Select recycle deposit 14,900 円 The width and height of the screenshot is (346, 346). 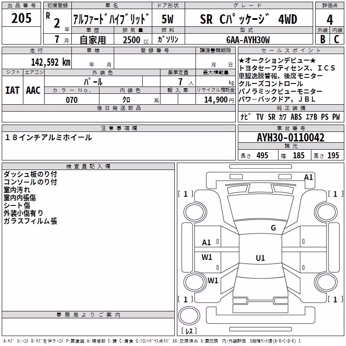coord(219,100)
